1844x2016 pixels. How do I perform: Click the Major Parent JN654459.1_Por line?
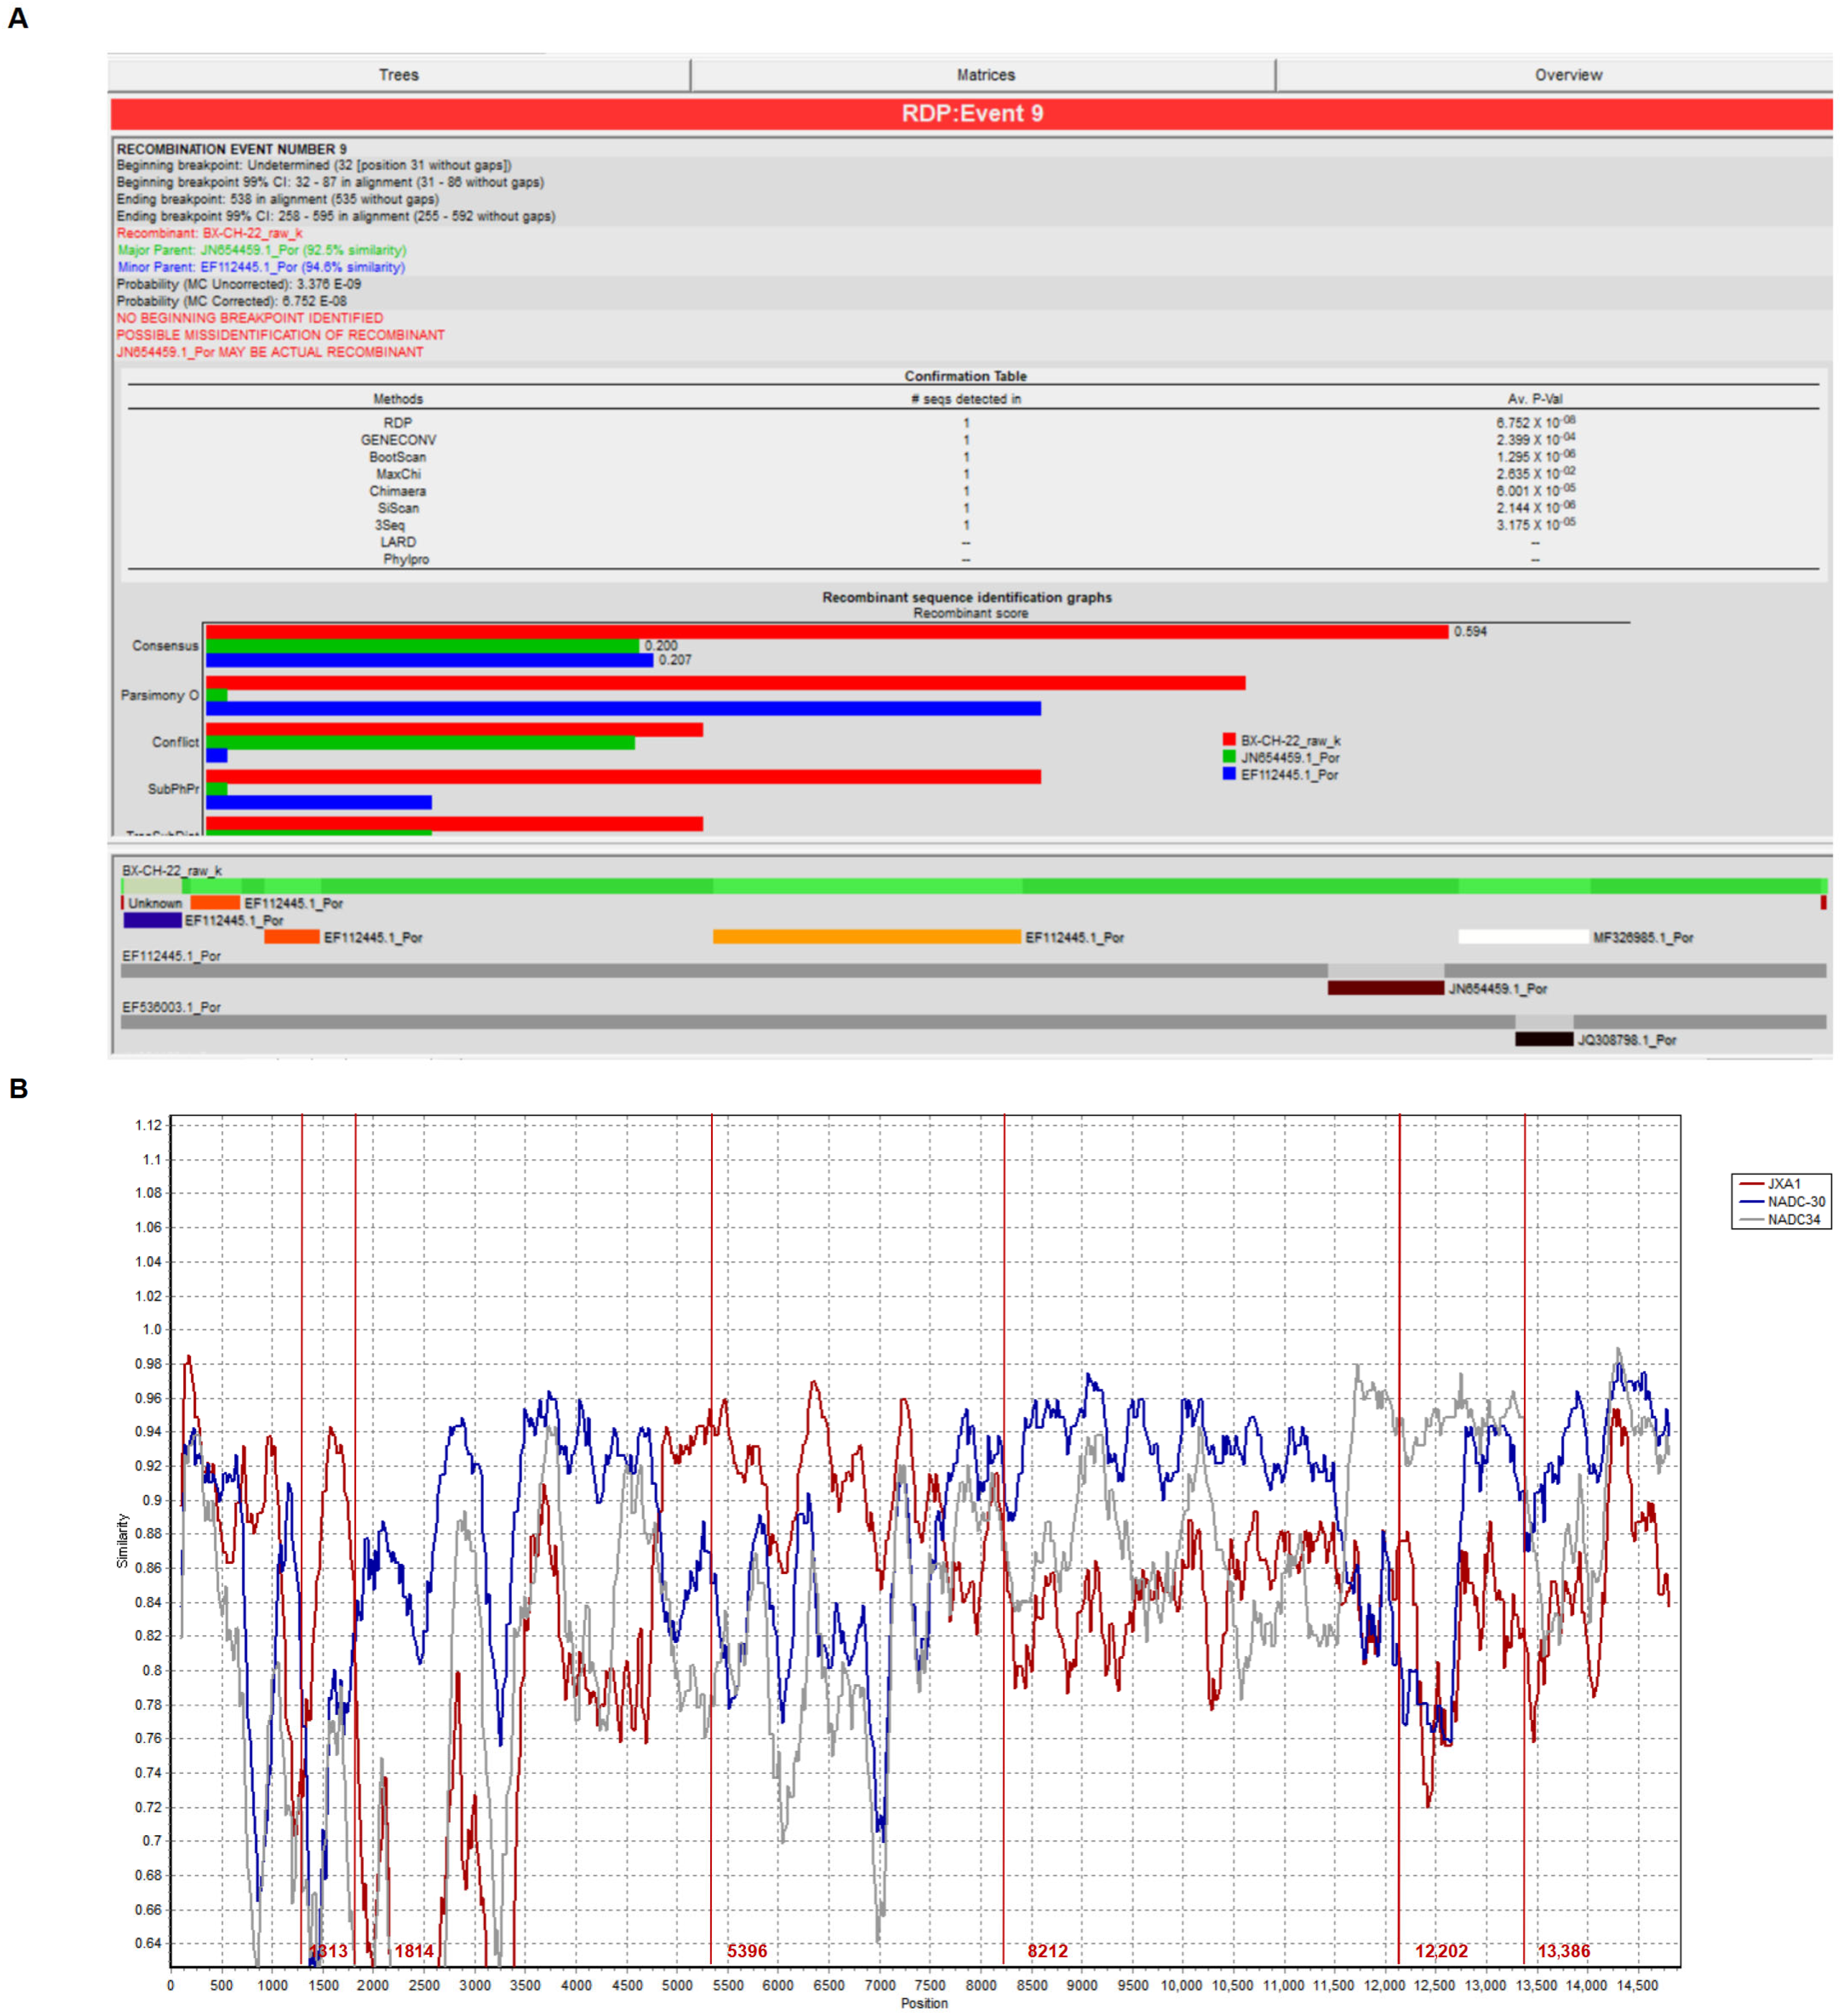point(261,250)
